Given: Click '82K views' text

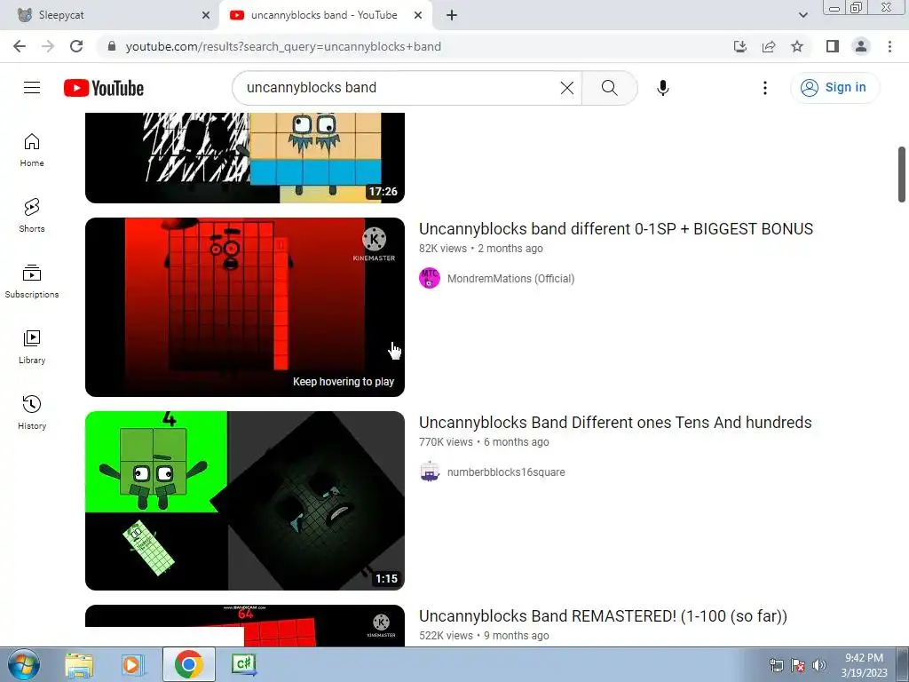Looking at the screenshot, I should point(443,249).
